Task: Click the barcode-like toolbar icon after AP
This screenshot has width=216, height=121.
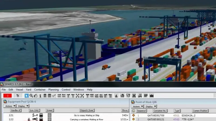Action: pos(152,96)
